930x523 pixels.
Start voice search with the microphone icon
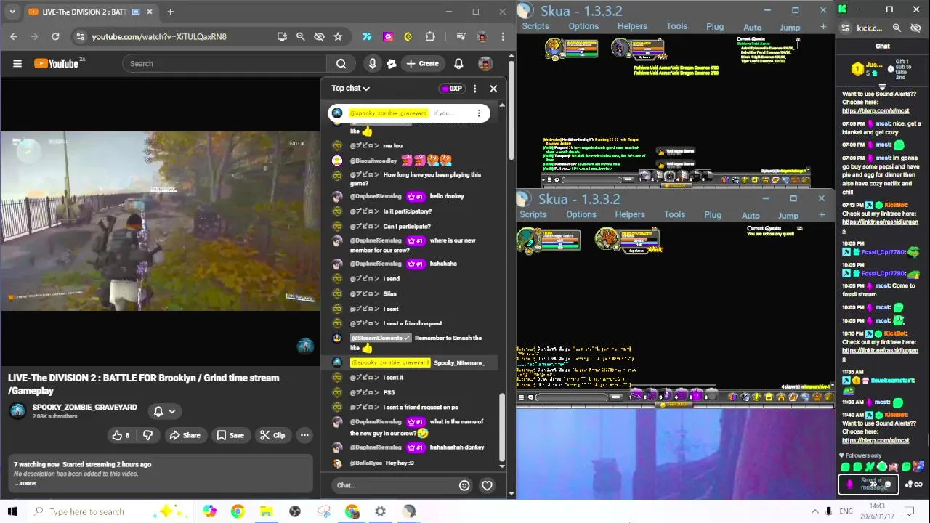click(372, 64)
